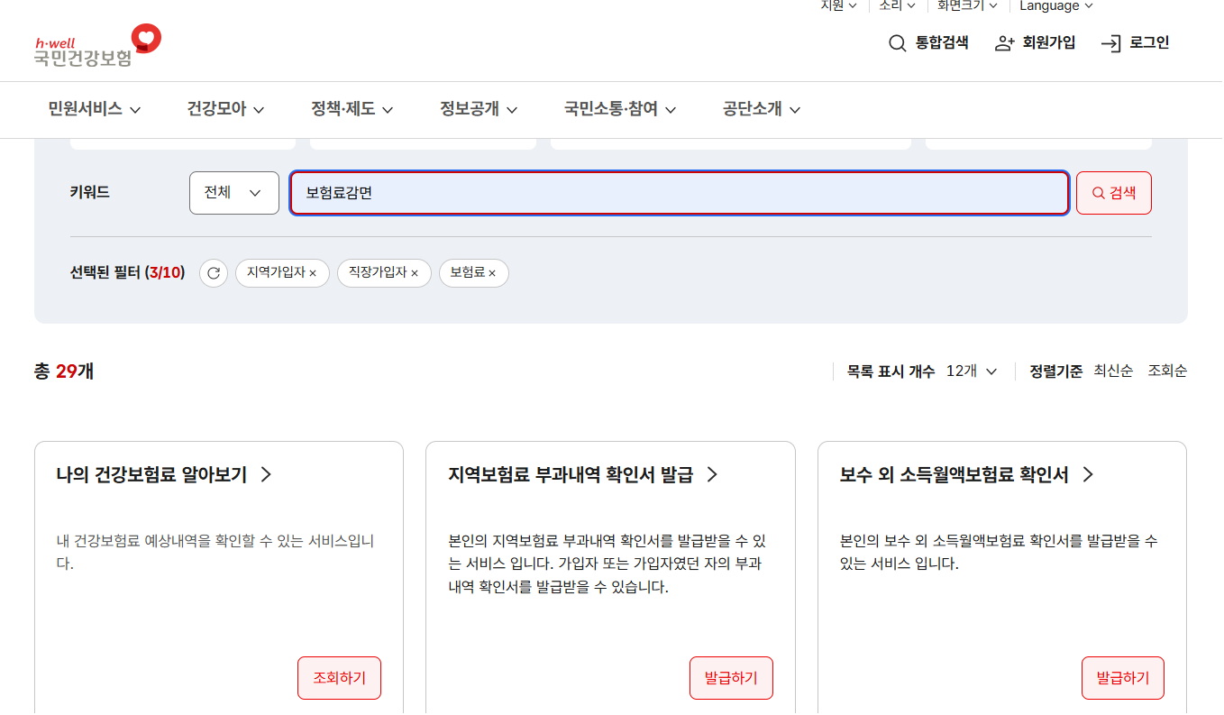1224x715 pixels.
Task: Click the 로그인 login icon
Action: tap(1111, 42)
